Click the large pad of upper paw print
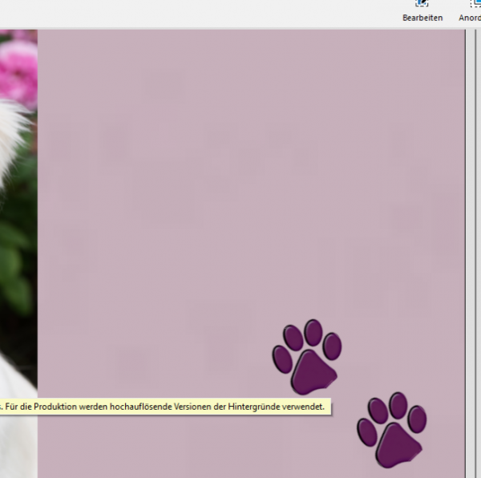 coord(312,371)
